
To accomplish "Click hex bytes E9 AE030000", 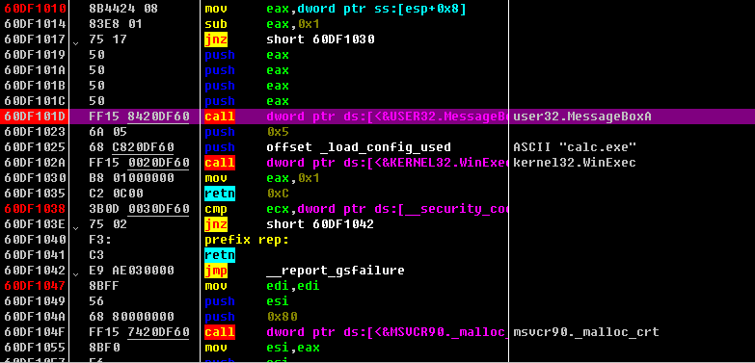I will [131, 271].
